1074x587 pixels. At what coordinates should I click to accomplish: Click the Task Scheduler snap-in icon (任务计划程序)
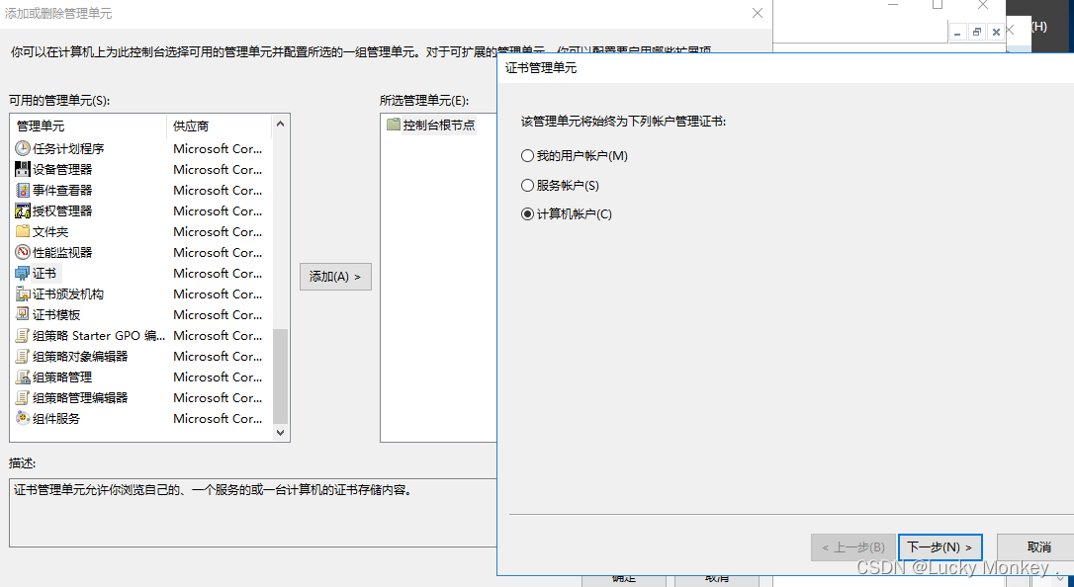point(23,148)
